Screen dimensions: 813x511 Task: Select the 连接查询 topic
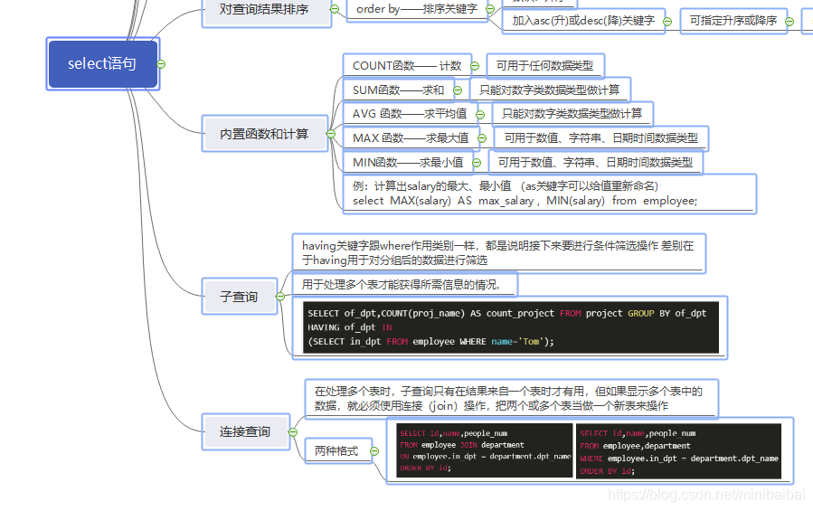246,431
